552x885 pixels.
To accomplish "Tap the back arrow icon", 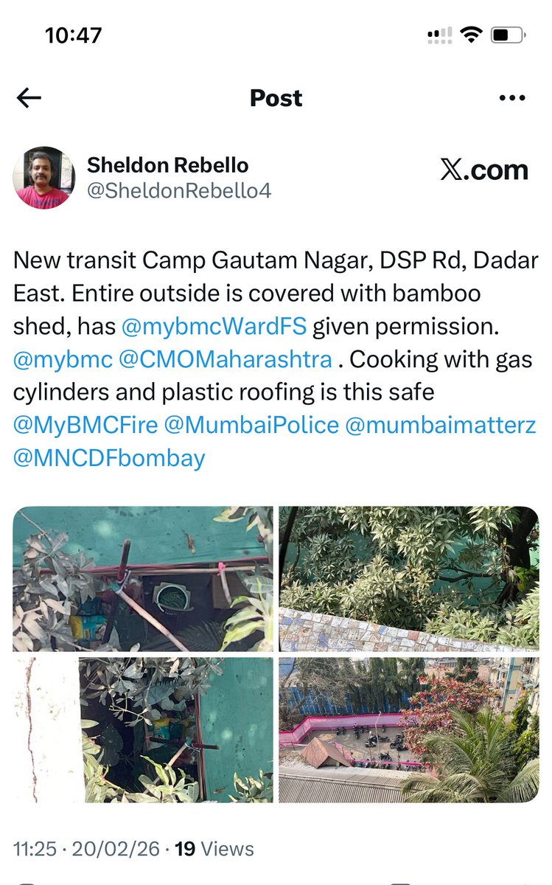I will [29, 98].
